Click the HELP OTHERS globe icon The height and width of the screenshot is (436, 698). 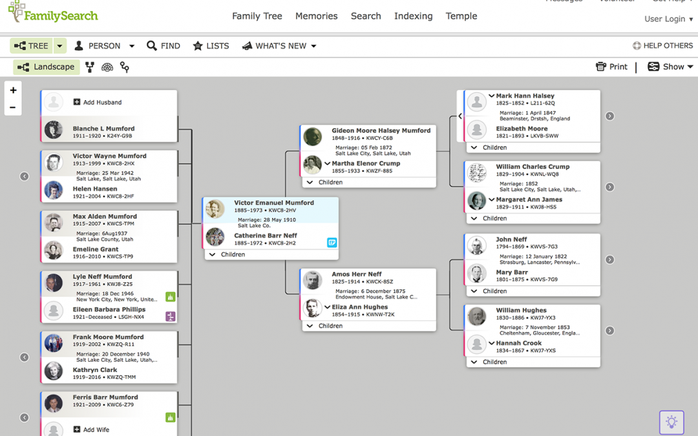pos(637,45)
